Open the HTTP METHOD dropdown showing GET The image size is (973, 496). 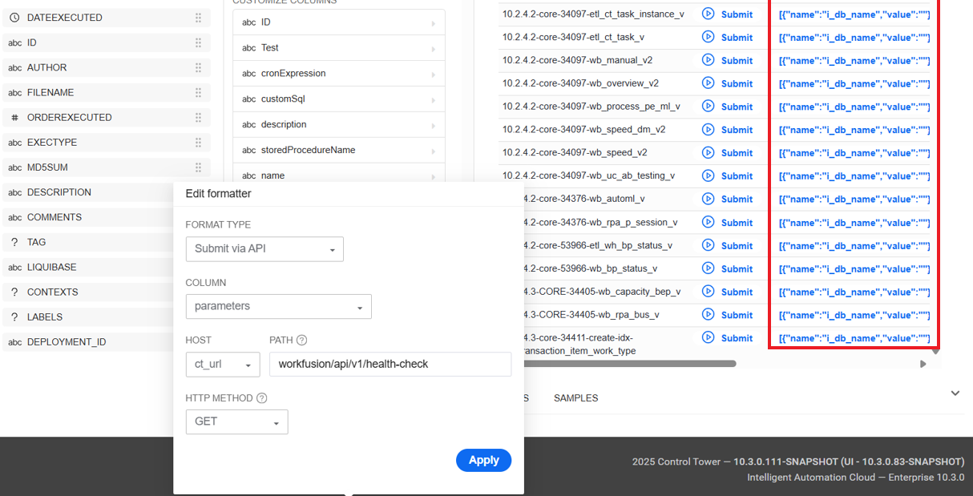236,421
